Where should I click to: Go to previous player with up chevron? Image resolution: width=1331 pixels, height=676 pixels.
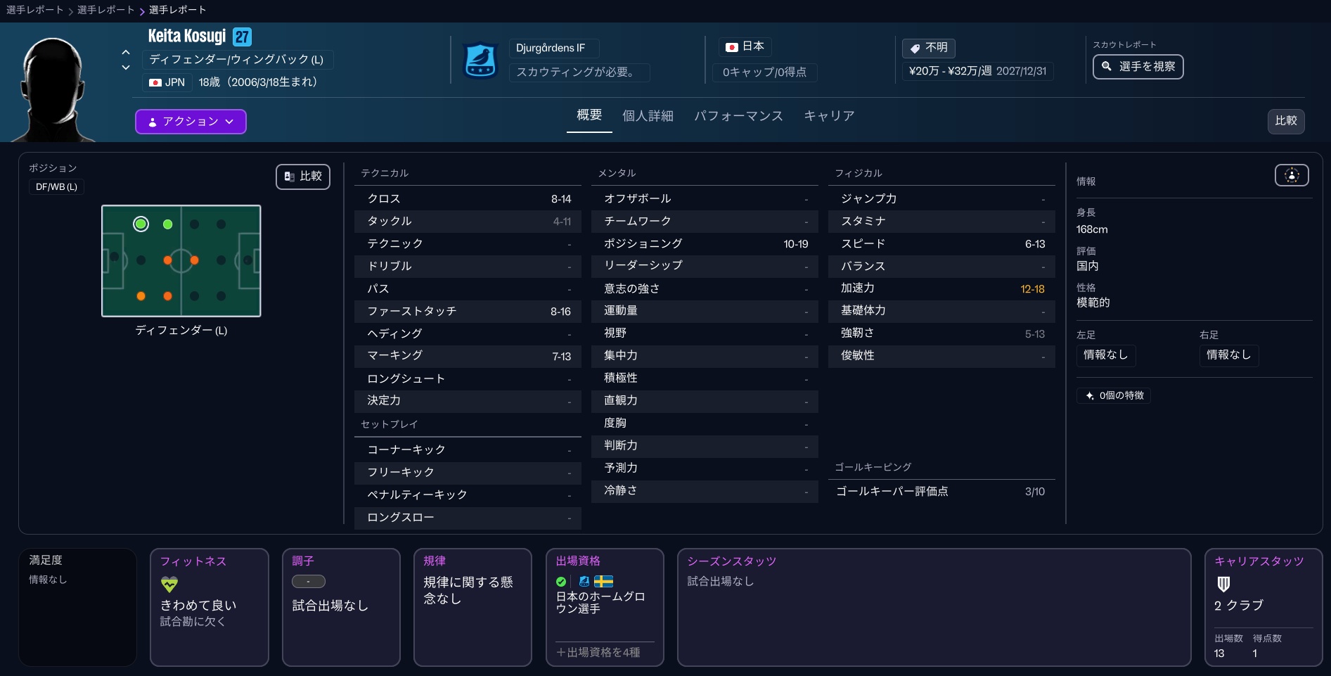coord(126,52)
